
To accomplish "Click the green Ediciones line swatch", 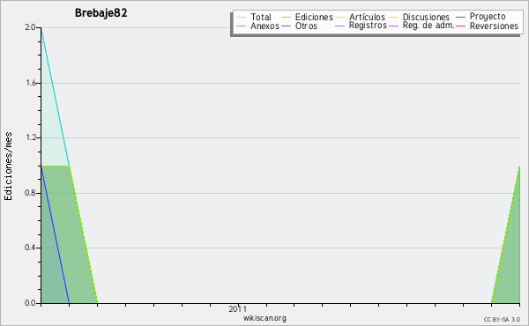I will coord(286,18).
